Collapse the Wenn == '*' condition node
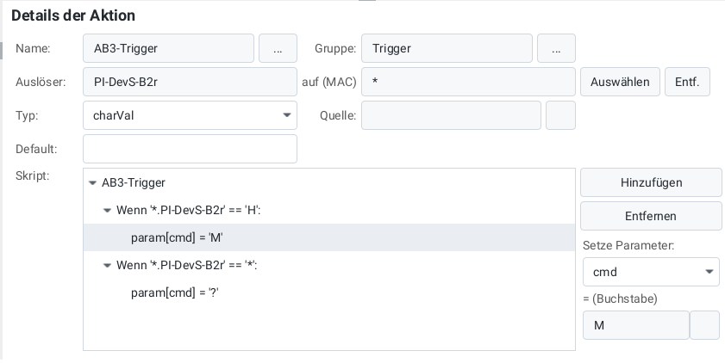Screen dimensions: 725x363 (x=107, y=266)
